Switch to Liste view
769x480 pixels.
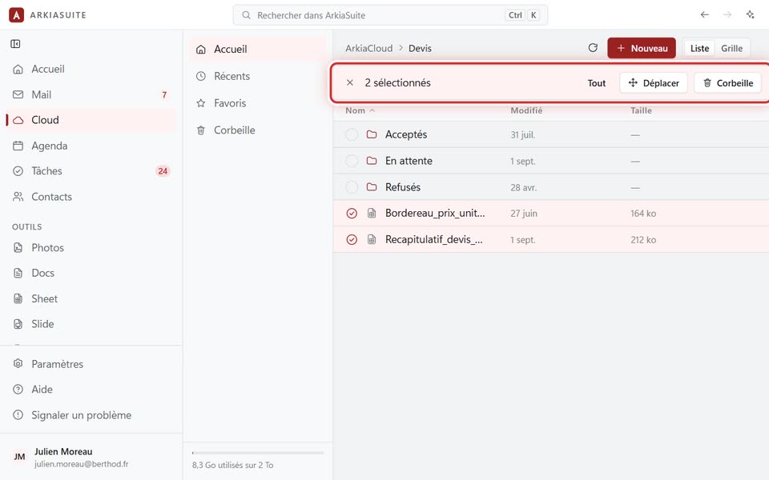700,48
